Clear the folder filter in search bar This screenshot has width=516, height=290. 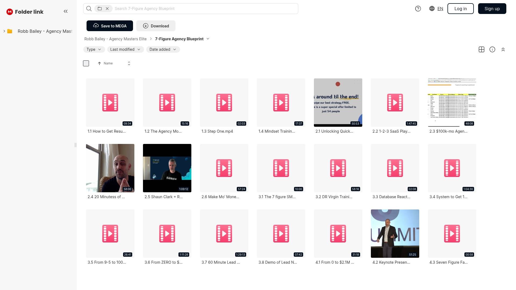pos(107,9)
